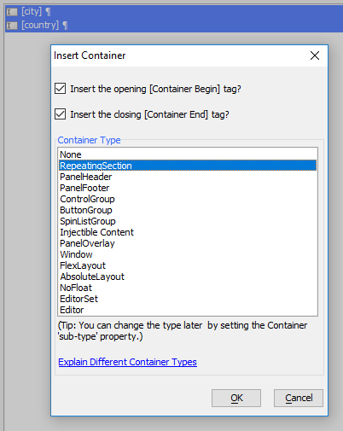Confirm with the OK button
The image size is (343, 431).
coord(236,398)
